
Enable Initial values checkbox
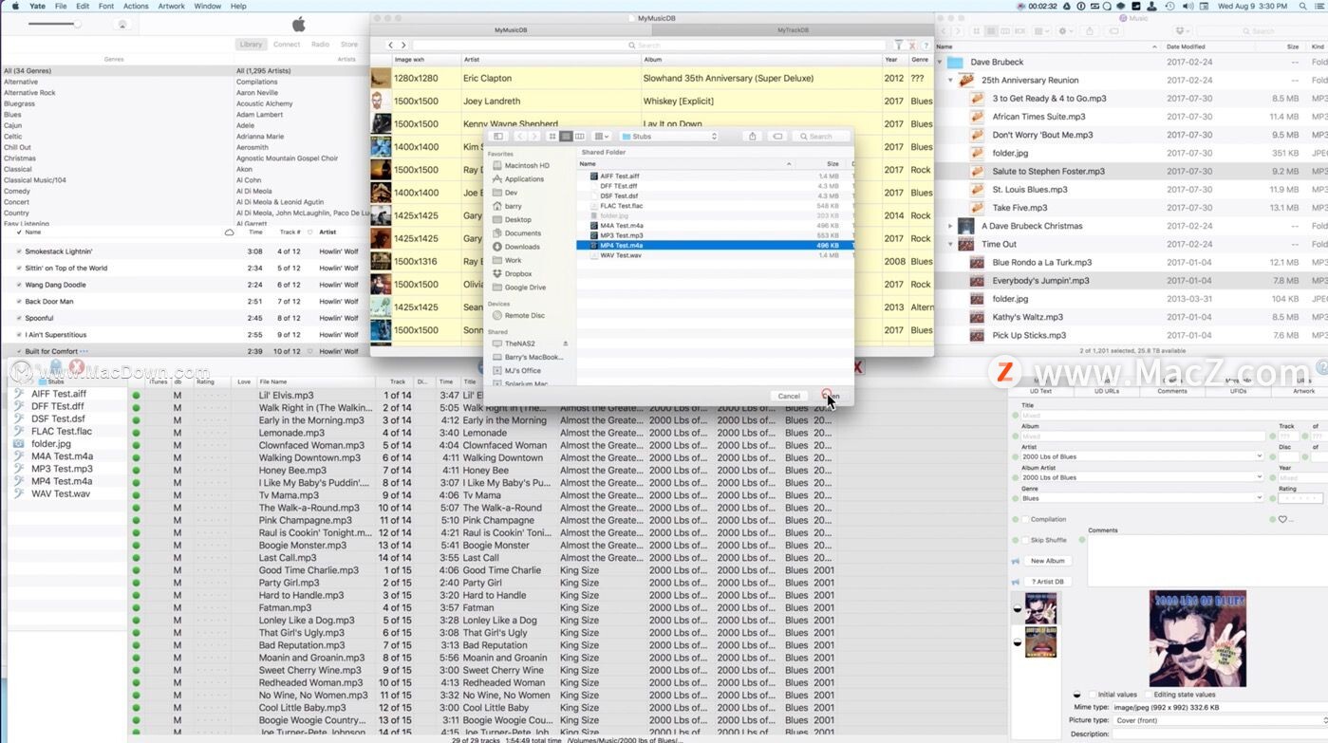tap(1092, 695)
